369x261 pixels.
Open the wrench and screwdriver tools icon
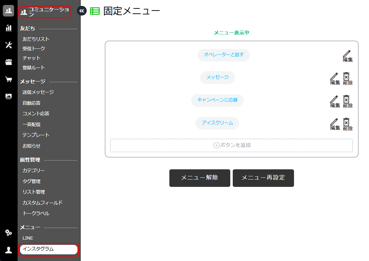pyautogui.click(x=8, y=45)
